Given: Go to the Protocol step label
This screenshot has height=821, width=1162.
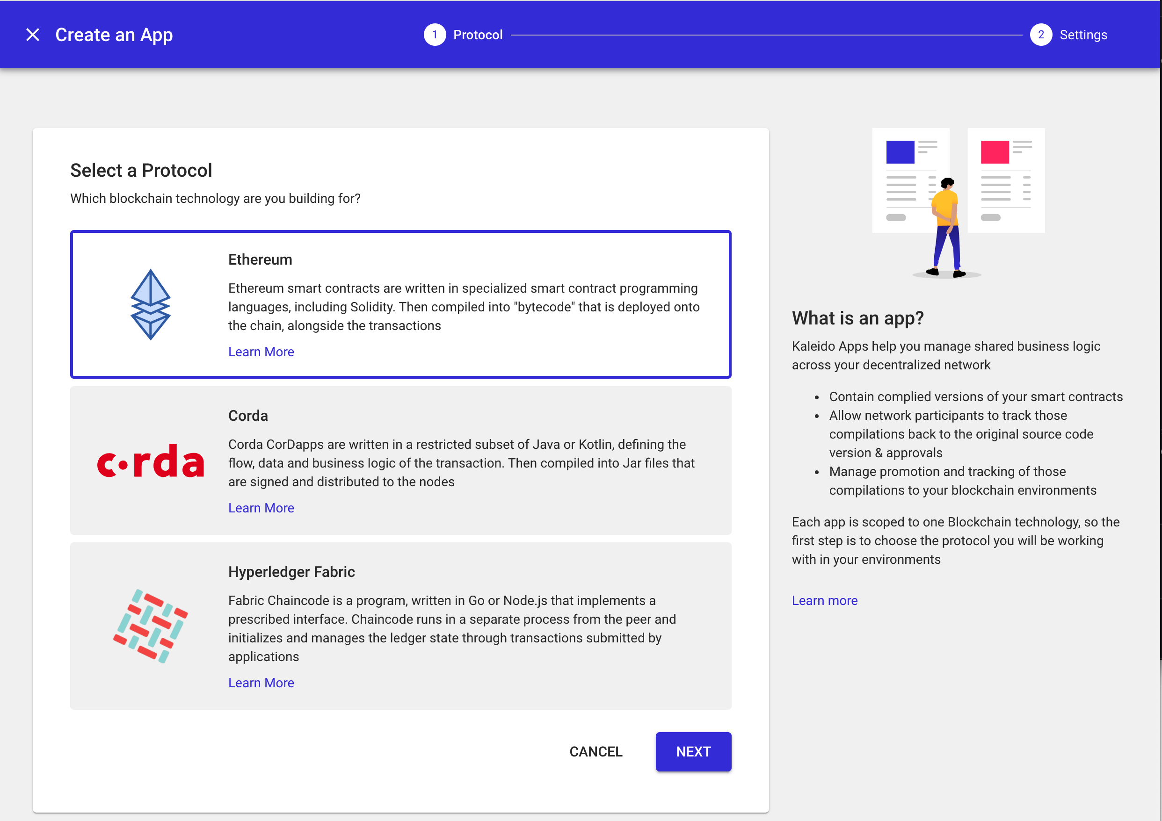Looking at the screenshot, I should [x=478, y=35].
